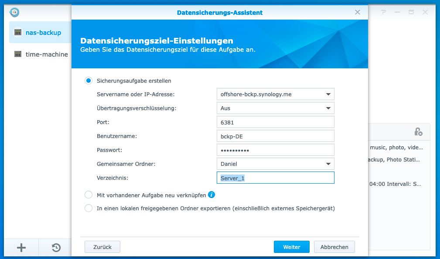Viewport: 440px width, 259px height.
Task: Open the restore history clock icon
Action: 56,248
